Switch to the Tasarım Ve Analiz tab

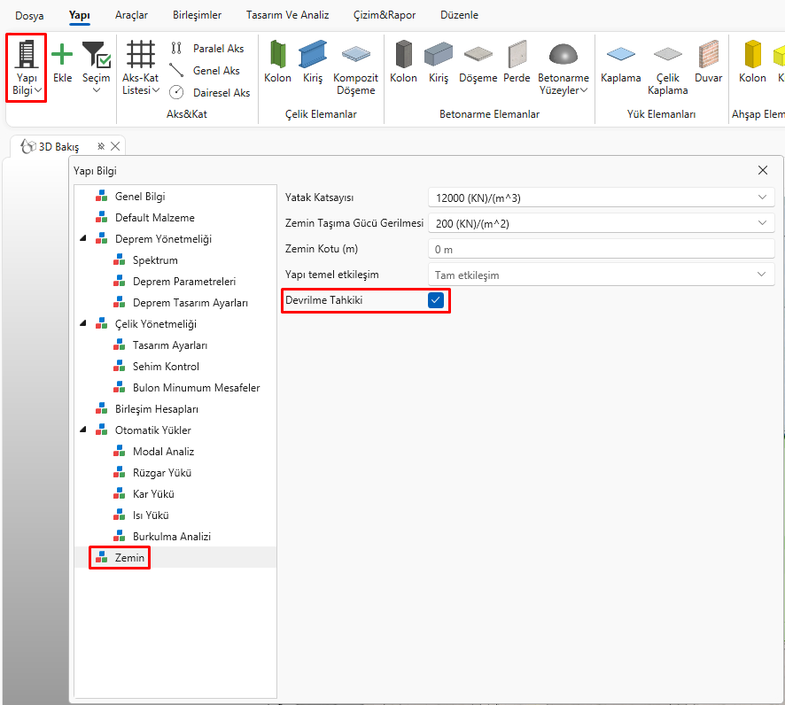(x=289, y=15)
